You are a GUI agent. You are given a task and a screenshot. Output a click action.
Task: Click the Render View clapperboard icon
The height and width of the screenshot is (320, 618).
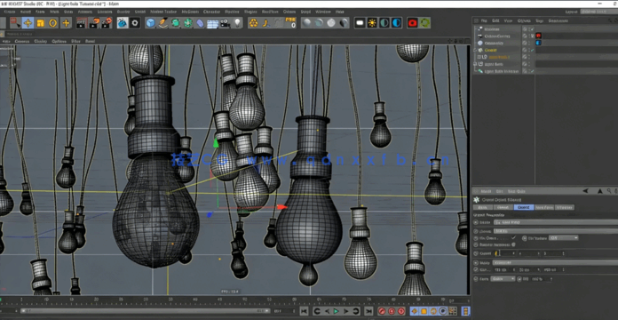[x=81, y=23]
